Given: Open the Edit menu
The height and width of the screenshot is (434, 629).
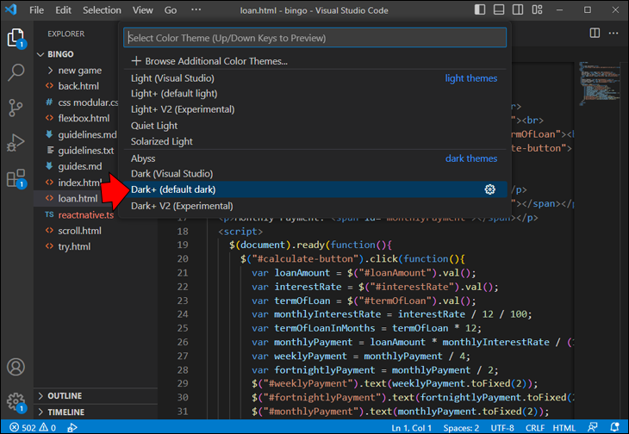Looking at the screenshot, I should pyautogui.click(x=63, y=10).
